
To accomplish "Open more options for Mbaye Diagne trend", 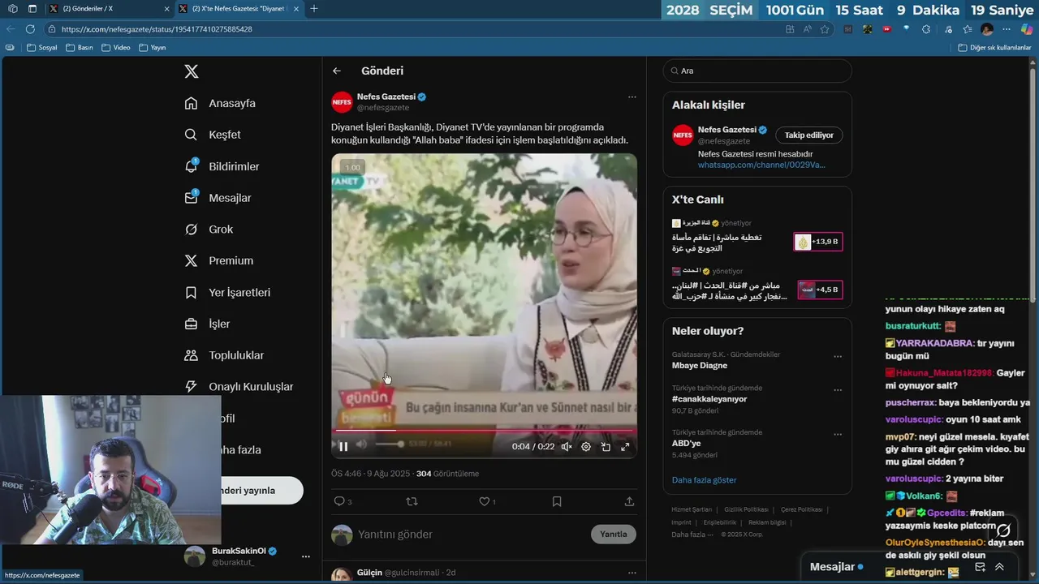I will (838, 356).
